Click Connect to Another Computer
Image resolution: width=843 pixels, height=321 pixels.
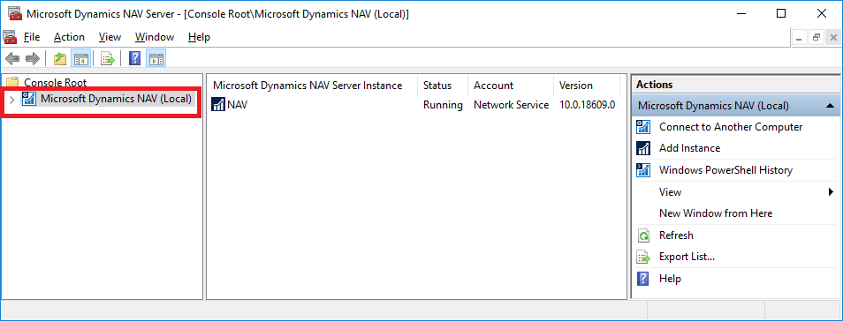(731, 127)
